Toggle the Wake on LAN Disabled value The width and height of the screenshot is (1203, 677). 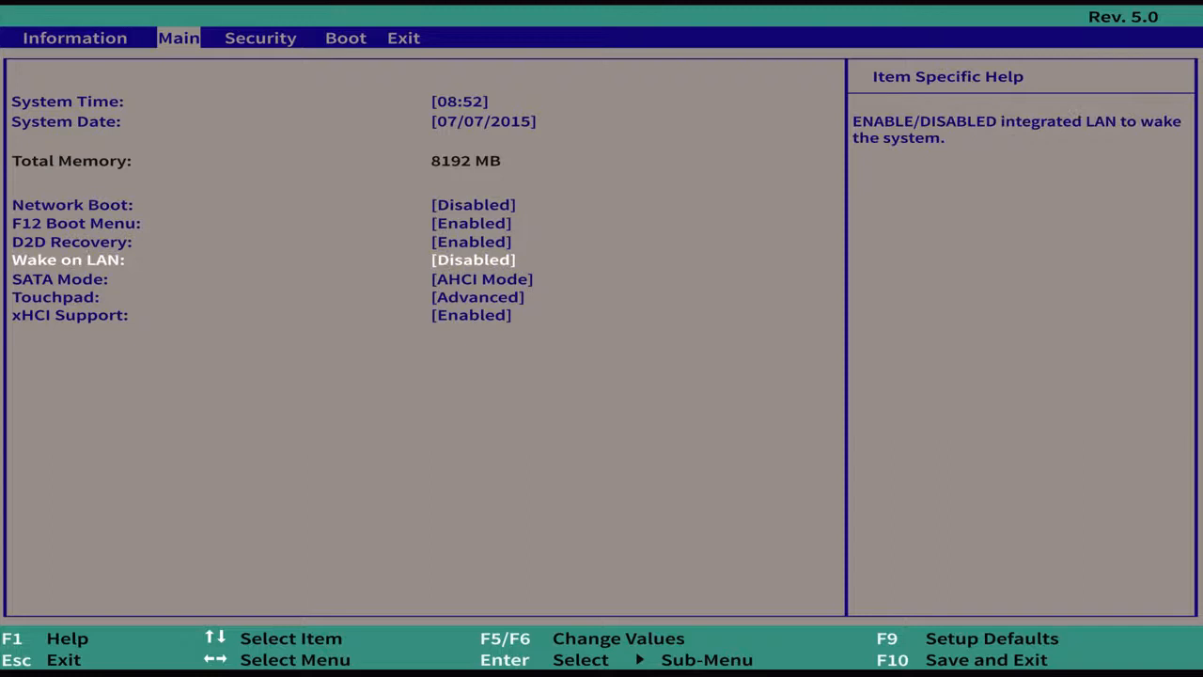pos(473,260)
